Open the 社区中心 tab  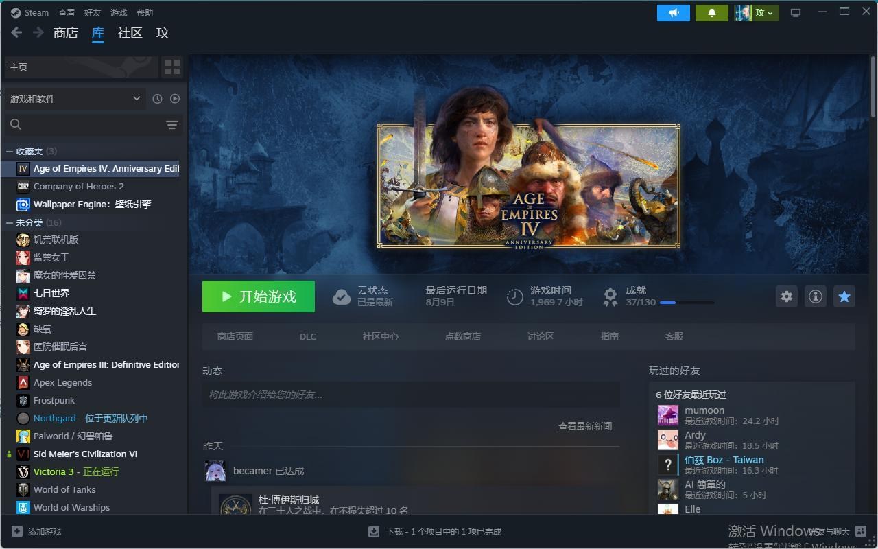tap(381, 336)
